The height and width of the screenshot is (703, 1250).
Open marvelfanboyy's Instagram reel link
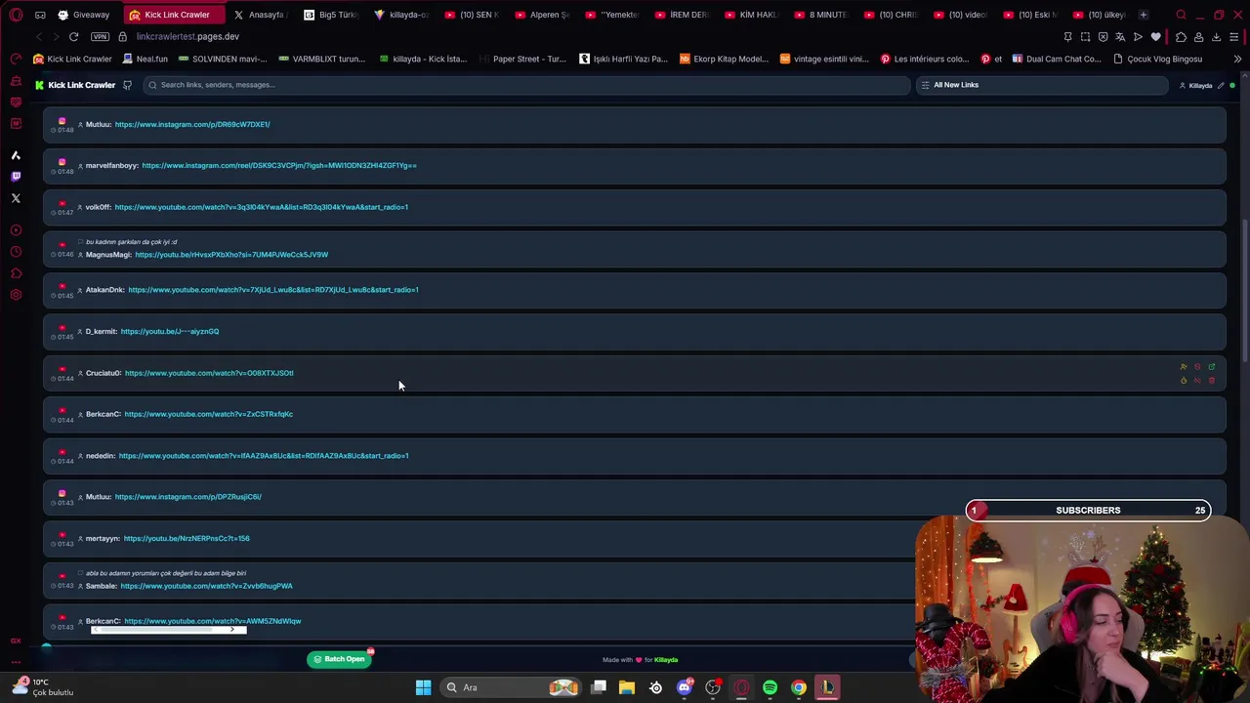[x=279, y=165]
